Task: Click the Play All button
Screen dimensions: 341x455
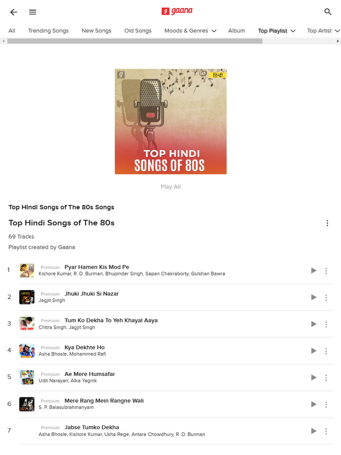Action: point(170,187)
